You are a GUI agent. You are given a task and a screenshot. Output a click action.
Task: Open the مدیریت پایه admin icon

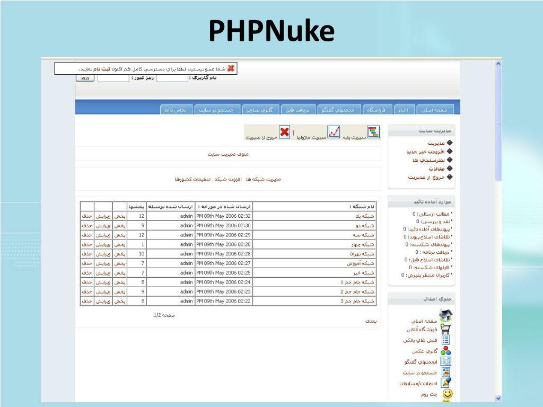pyautogui.click(x=373, y=131)
